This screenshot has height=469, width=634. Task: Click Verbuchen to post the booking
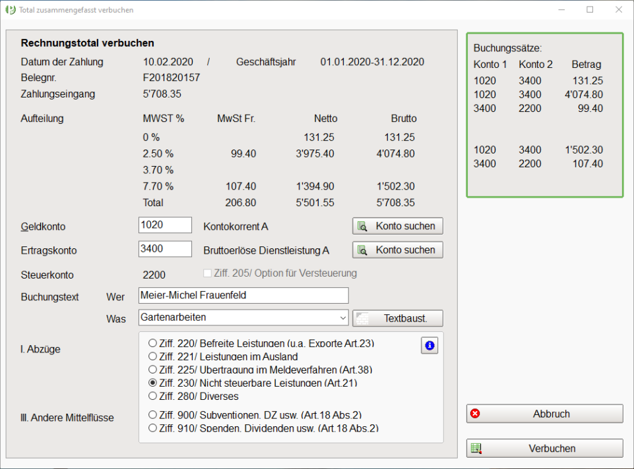544,449
